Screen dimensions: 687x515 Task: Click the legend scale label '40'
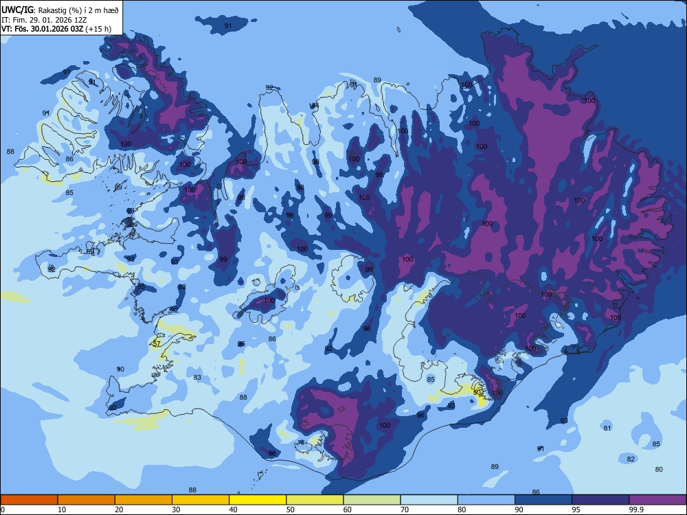pos(233,510)
